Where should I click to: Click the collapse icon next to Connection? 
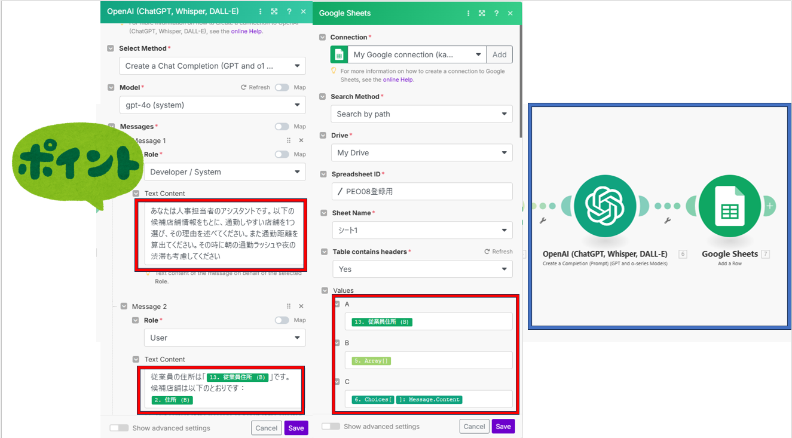323,37
